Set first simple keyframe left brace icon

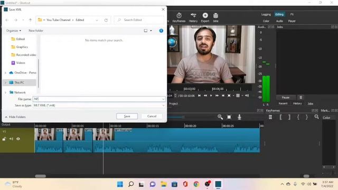[298, 117]
